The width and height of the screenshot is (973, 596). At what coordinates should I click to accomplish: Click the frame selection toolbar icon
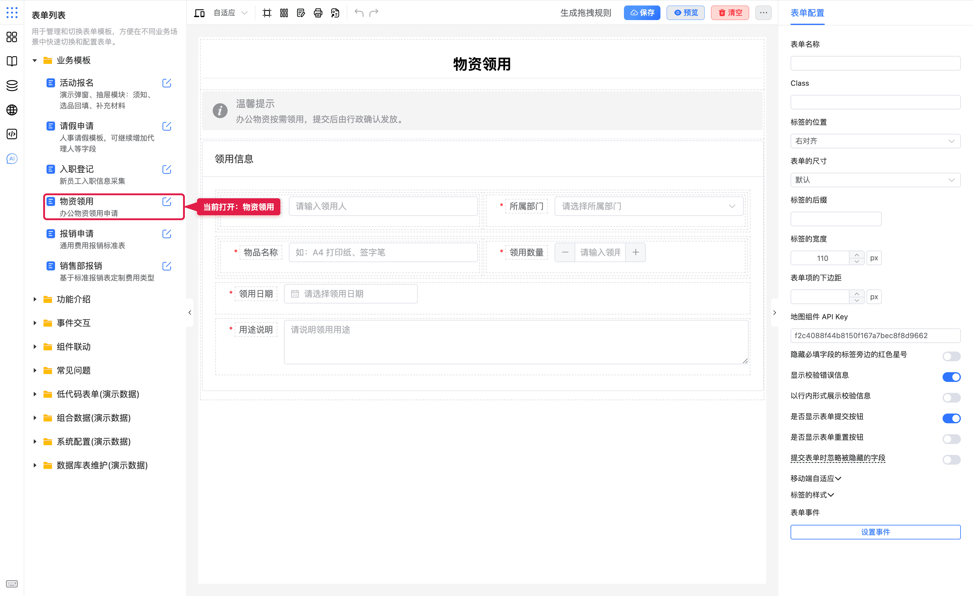coord(267,13)
